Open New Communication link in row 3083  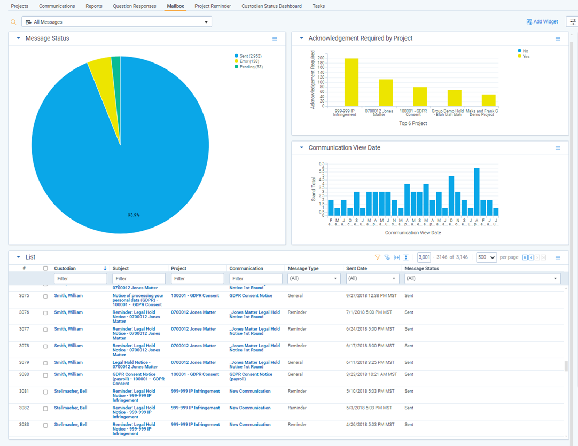pos(250,425)
